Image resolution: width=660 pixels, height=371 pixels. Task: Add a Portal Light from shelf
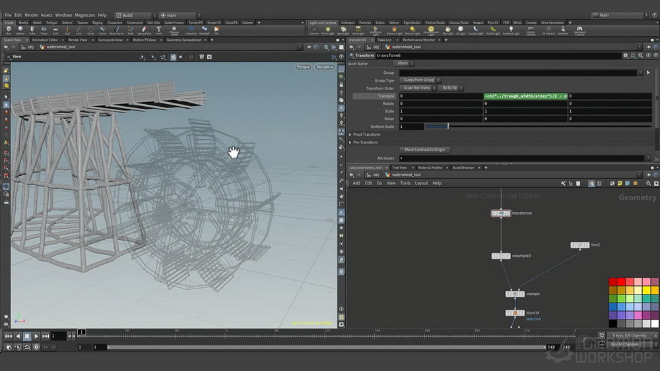493,30
